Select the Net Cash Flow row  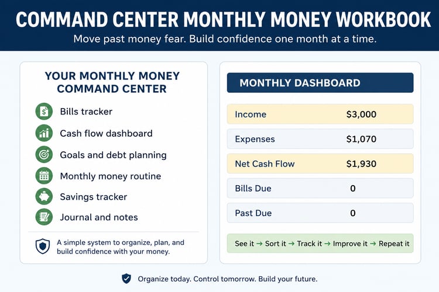(x=320, y=164)
